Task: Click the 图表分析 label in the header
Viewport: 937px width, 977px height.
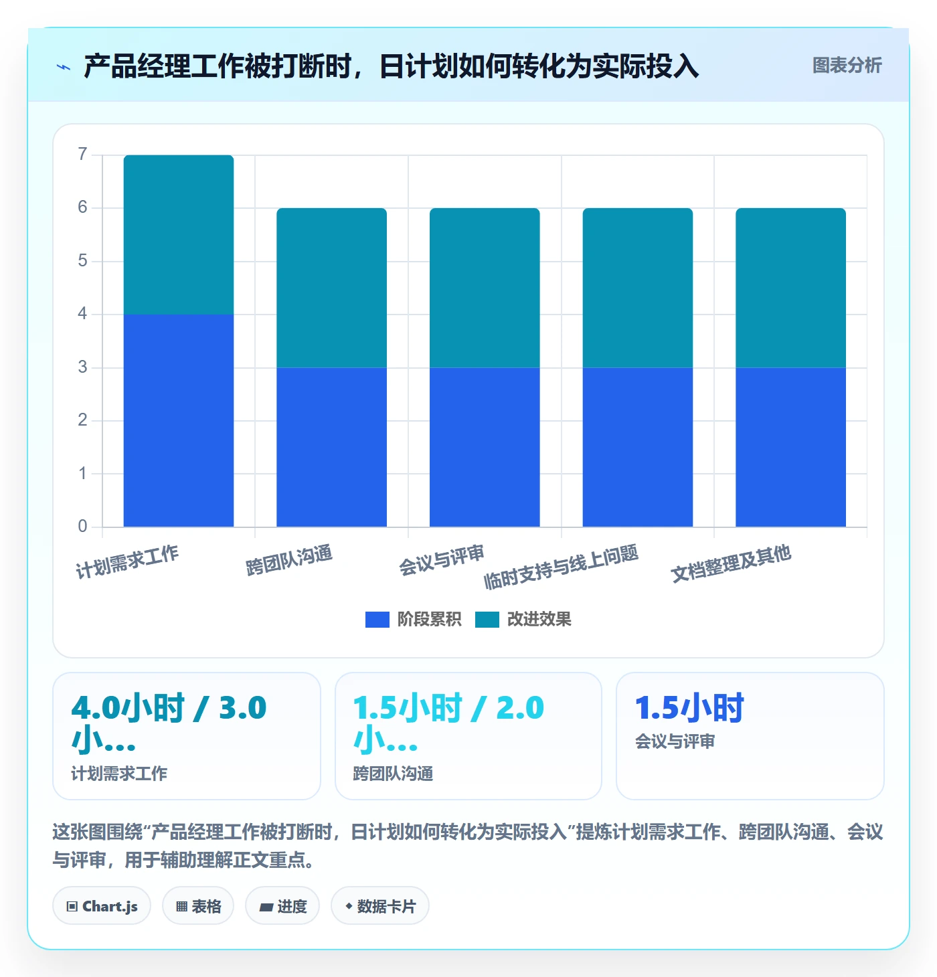Action: point(847,66)
